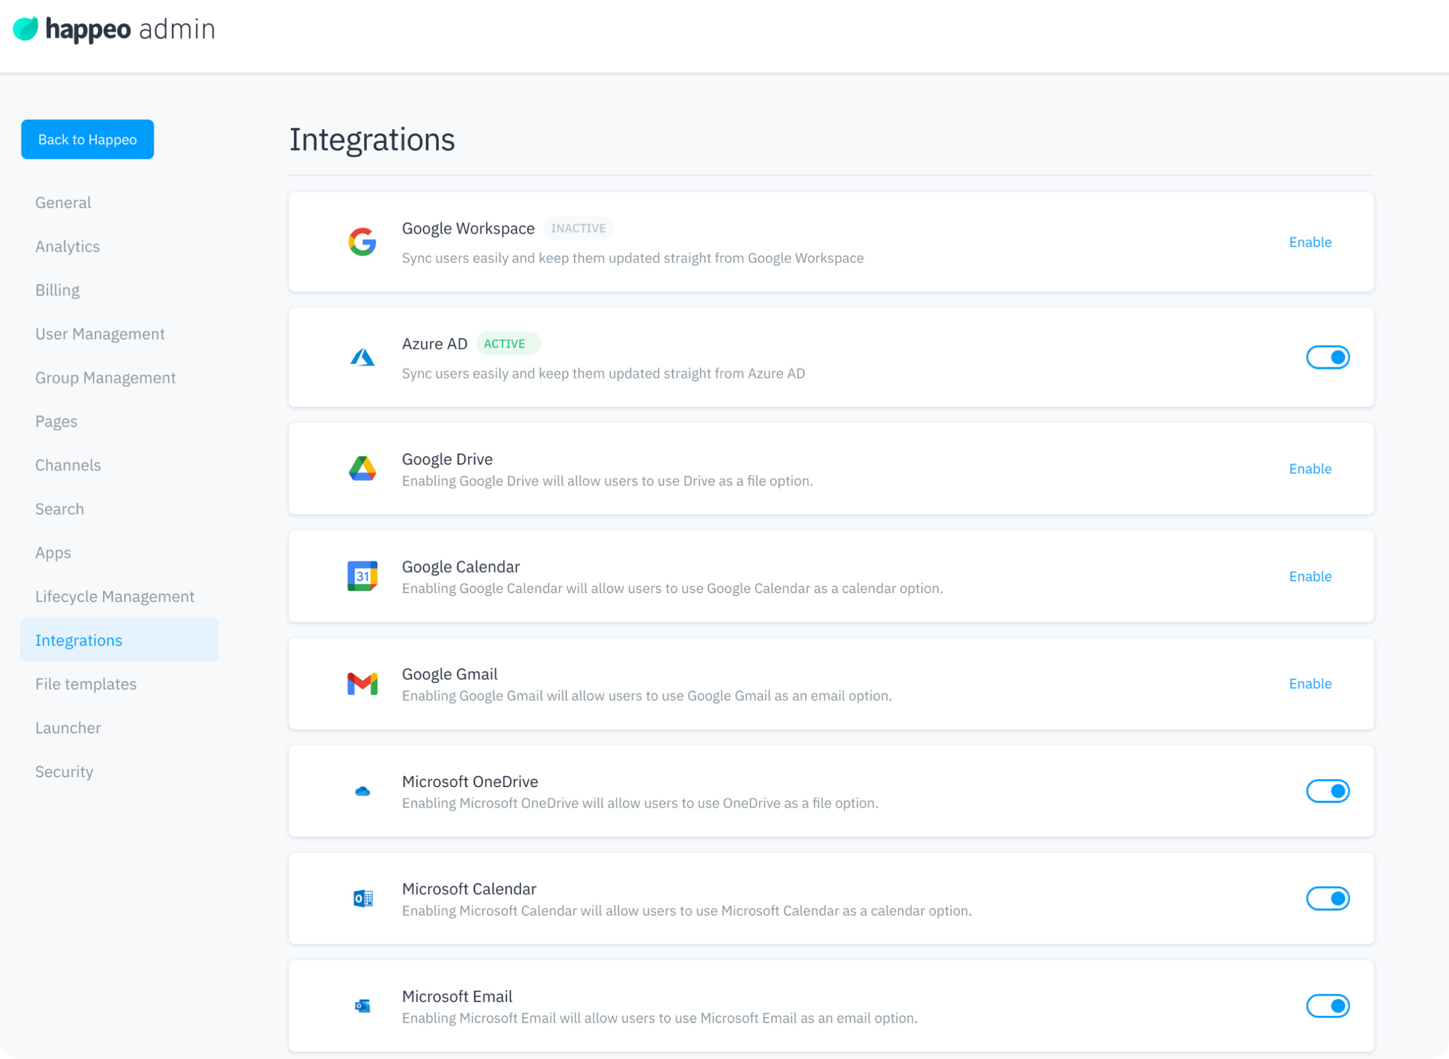
Task: Click the ACTIVE badge next to Azure AD
Action: (x=508, y=343)
